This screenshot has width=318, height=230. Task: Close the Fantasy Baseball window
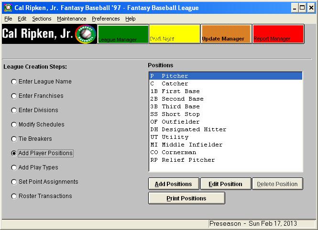[x=311, y=8]
